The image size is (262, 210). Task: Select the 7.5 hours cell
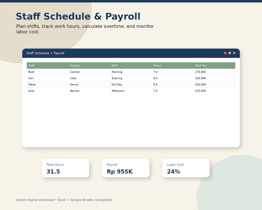coord(173,91)
